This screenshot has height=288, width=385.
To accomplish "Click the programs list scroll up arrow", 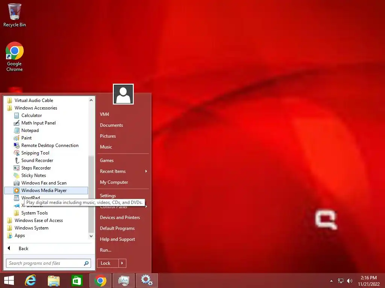I will point(91,100).
